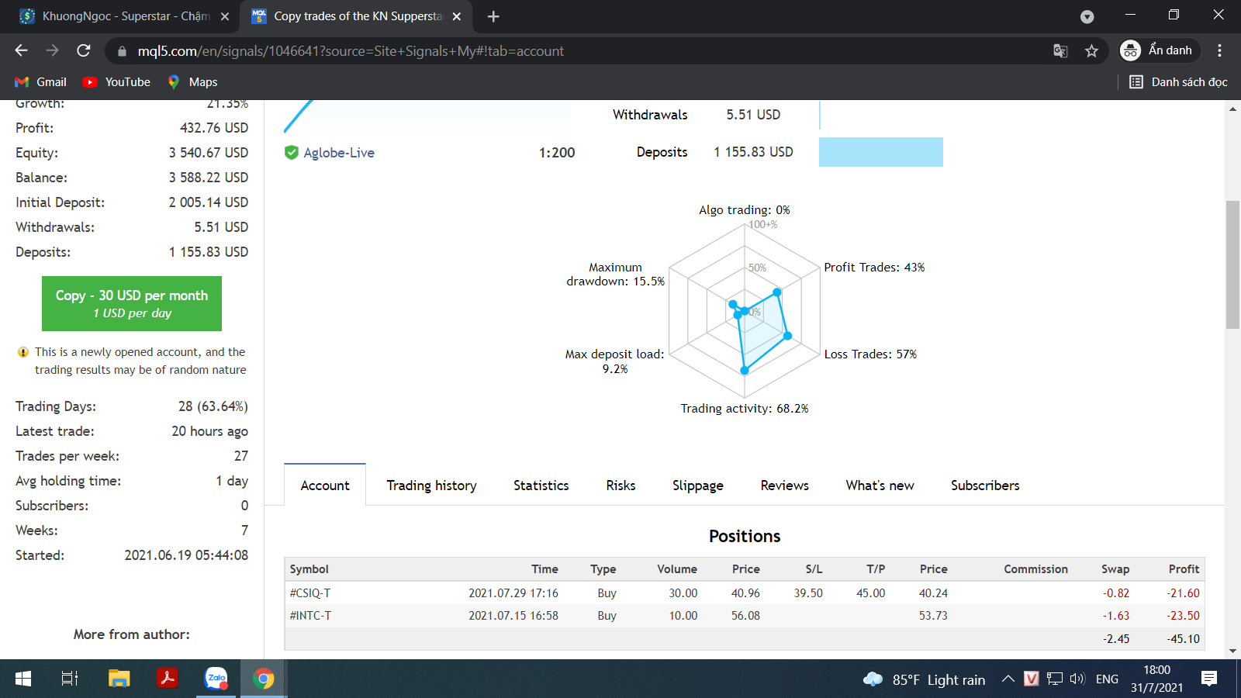Open Adobe Acrobat from the taskbar
1241x698 pixels.
pos(167,679)
